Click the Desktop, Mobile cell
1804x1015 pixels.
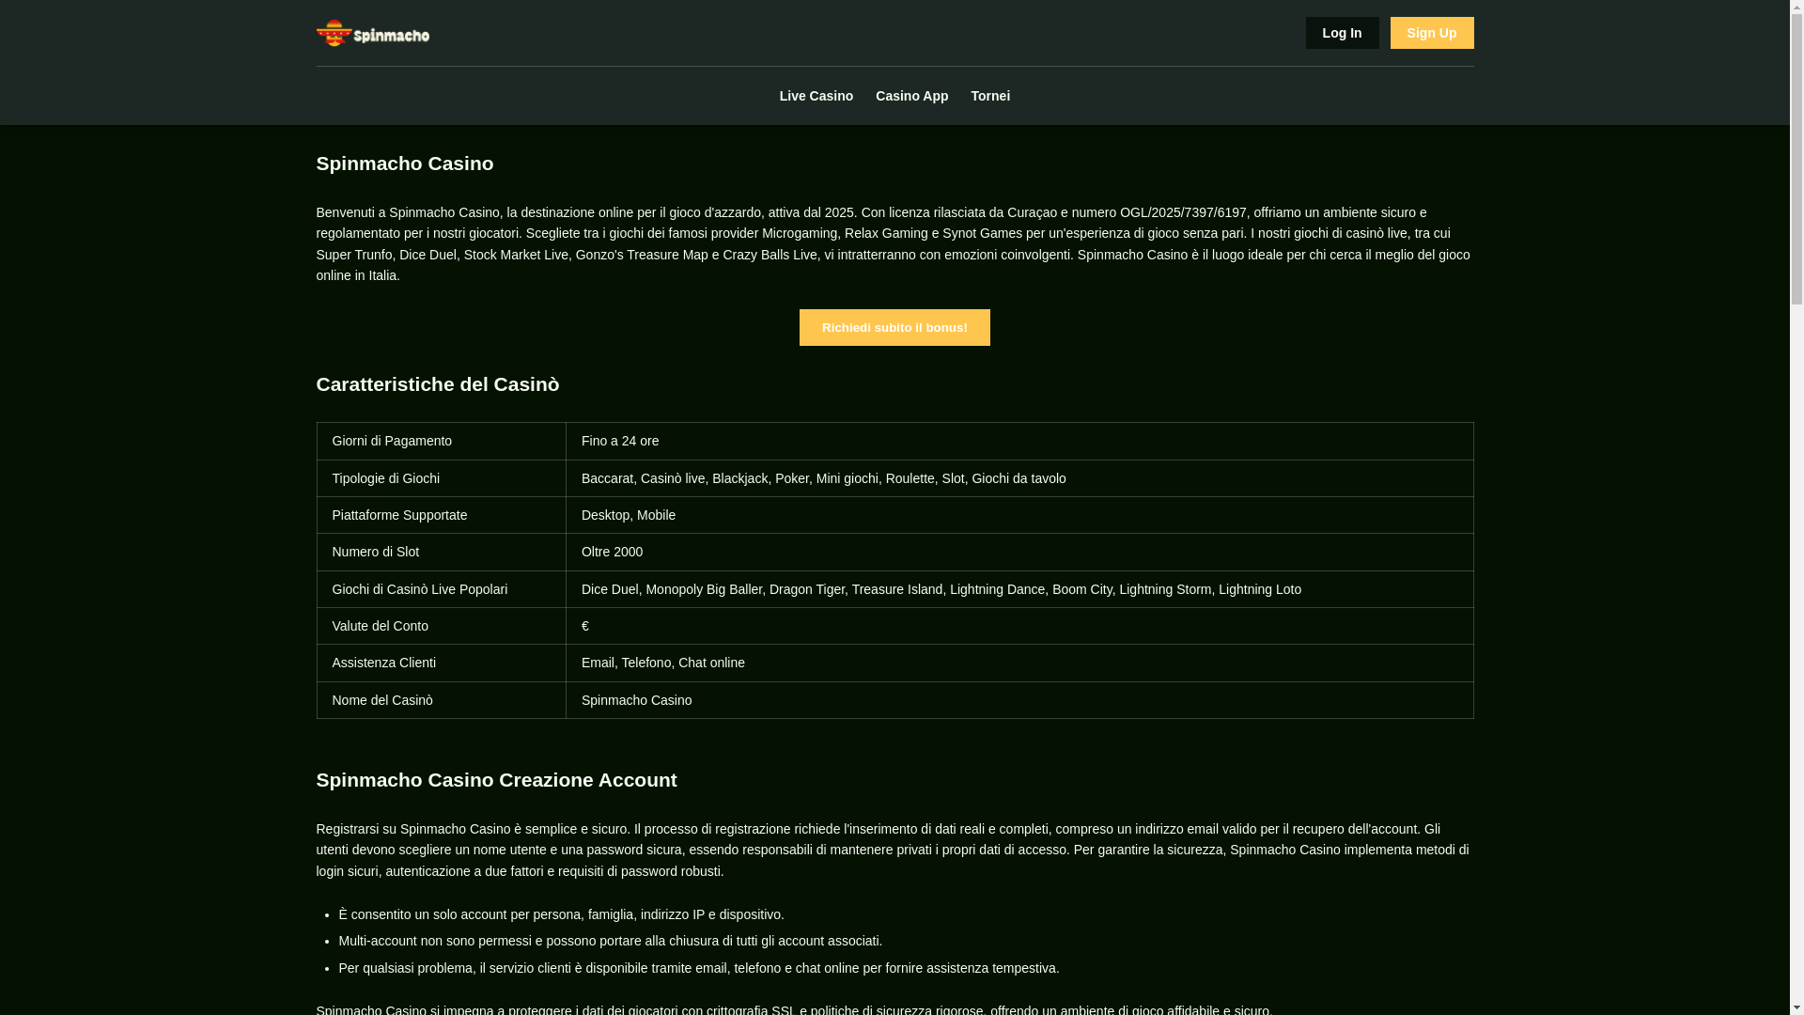1019,515
